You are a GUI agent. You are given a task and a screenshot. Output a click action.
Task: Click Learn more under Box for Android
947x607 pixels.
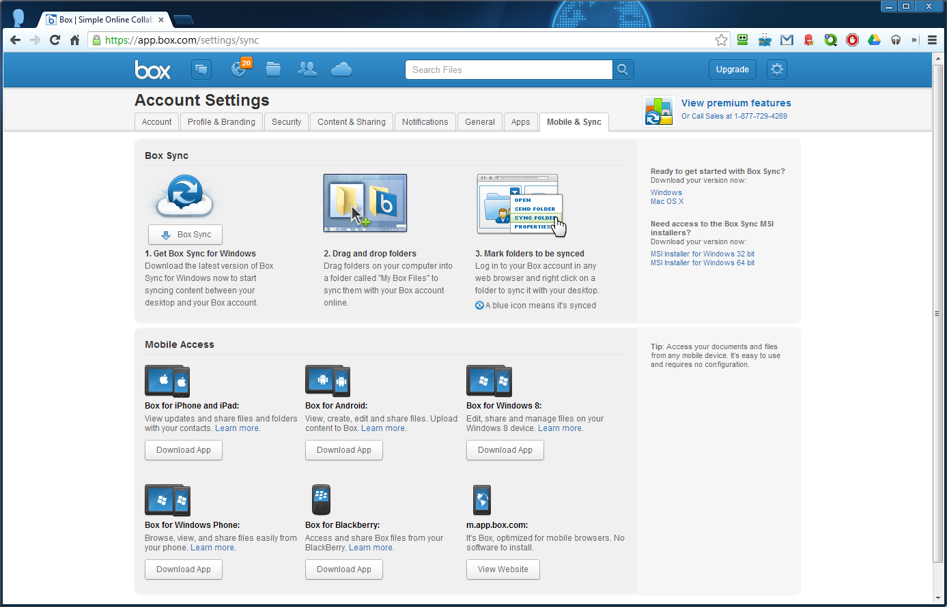[x=383, y=428]
